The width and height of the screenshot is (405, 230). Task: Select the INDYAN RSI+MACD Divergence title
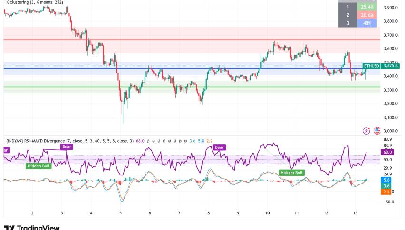click(x=67, y=140)
